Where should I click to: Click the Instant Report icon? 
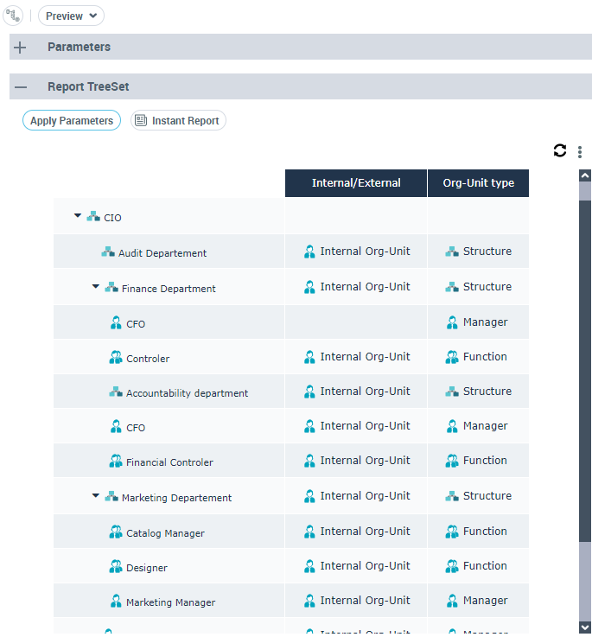(x=141, y=121)
